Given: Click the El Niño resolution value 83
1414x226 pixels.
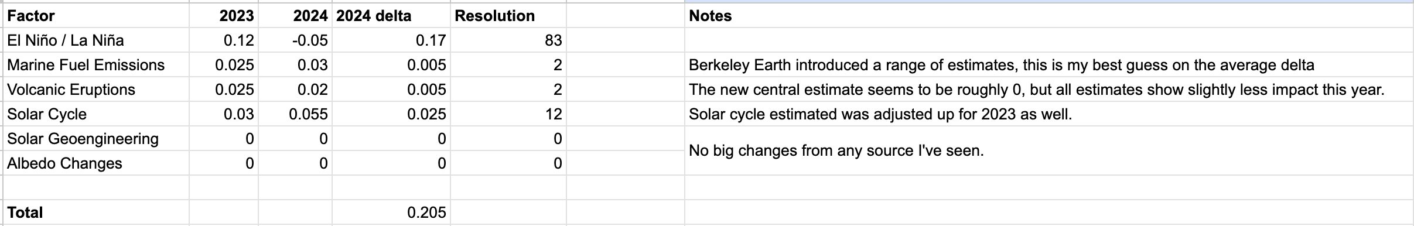Looking at the screenshot, I should 508,40.
